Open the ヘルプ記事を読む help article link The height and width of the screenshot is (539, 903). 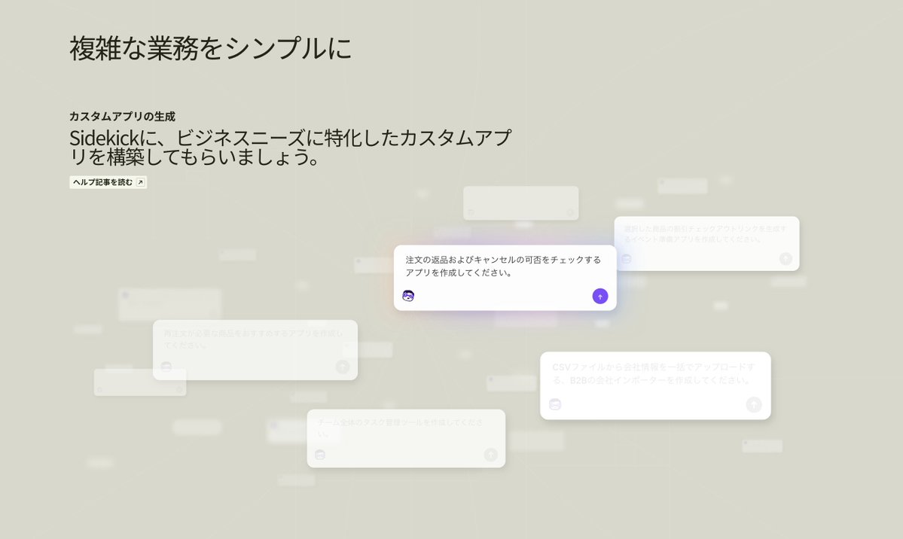point(108,182)
